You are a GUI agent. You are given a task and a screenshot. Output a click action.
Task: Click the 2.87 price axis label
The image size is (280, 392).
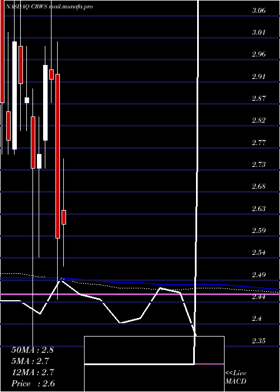pos(259,98)
